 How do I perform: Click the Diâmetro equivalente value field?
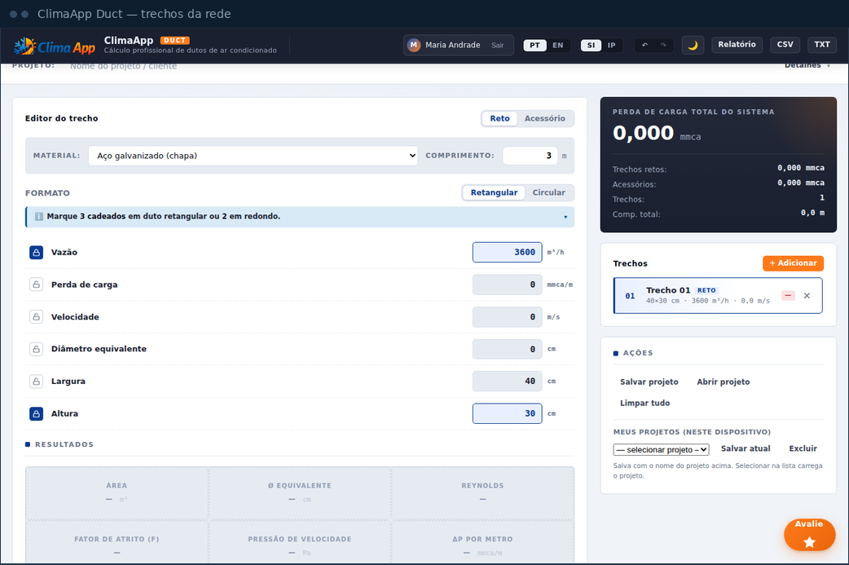pos(508,349)
